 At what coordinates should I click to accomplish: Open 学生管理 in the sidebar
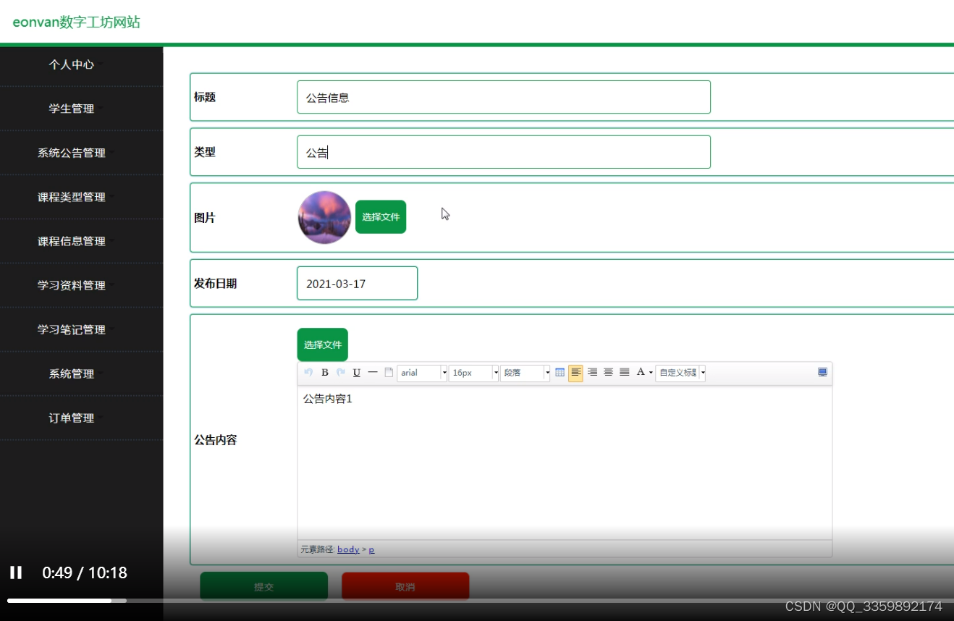tap(72, 109)
